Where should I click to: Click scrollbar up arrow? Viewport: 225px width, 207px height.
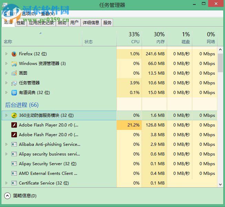pos(221,50)
